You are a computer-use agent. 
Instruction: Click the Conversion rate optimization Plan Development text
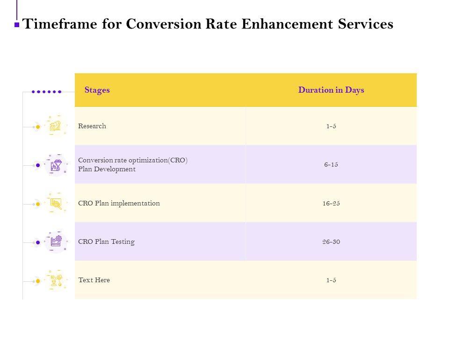click(x=133, y=165)
